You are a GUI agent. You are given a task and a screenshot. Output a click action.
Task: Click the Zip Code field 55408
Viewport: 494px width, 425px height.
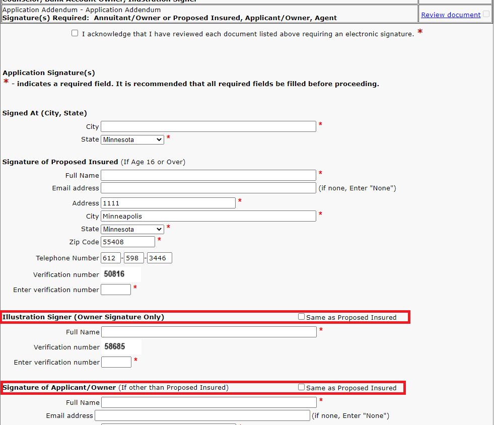[x=128, y=242]
